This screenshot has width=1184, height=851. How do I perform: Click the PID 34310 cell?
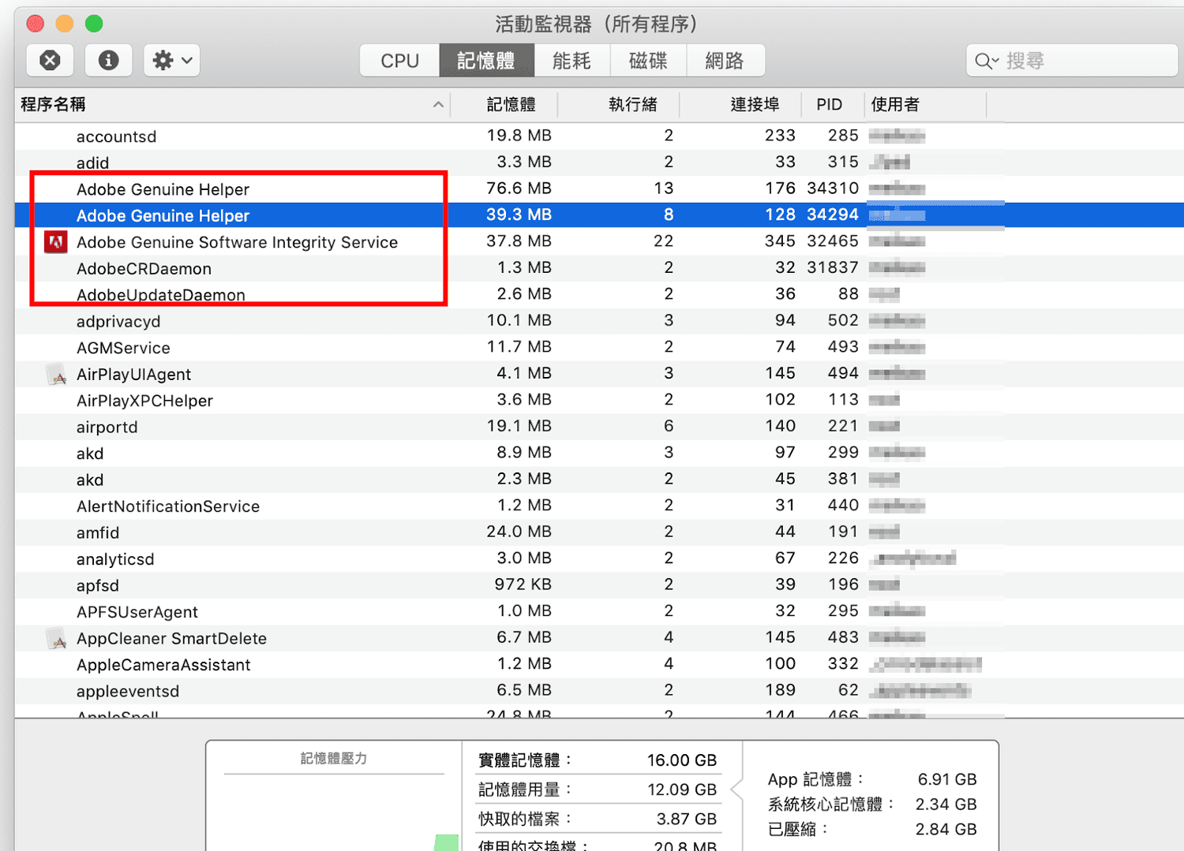(x=833, y=188)
